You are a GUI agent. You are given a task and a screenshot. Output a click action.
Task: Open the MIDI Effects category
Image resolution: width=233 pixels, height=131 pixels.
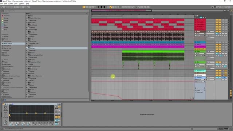[8, 46]
